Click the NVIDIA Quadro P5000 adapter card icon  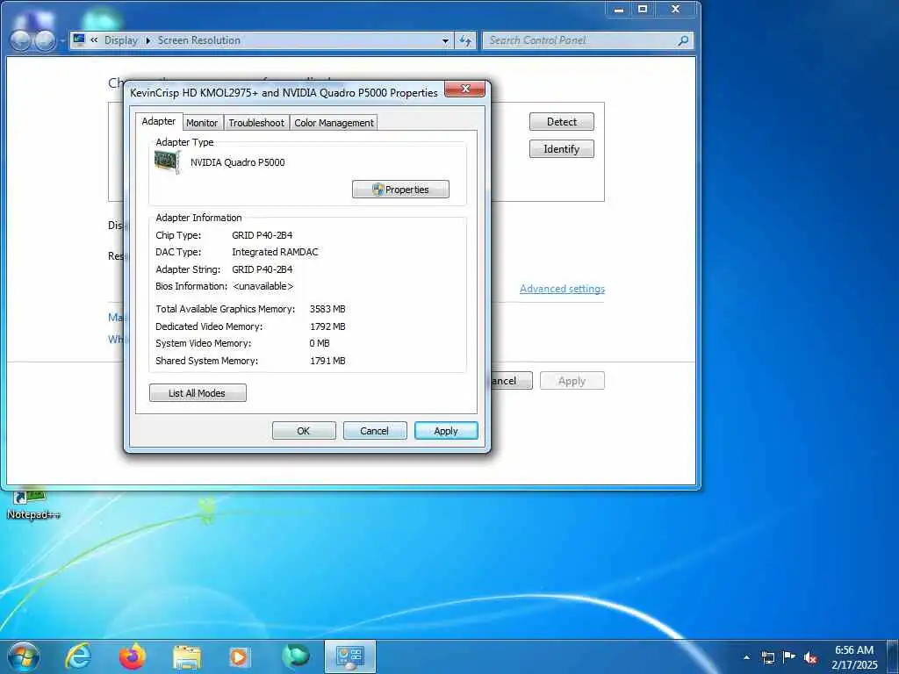(168, 162)
